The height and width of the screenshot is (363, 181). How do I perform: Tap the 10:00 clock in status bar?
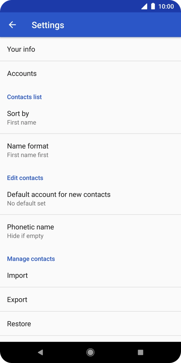point(166,6)
